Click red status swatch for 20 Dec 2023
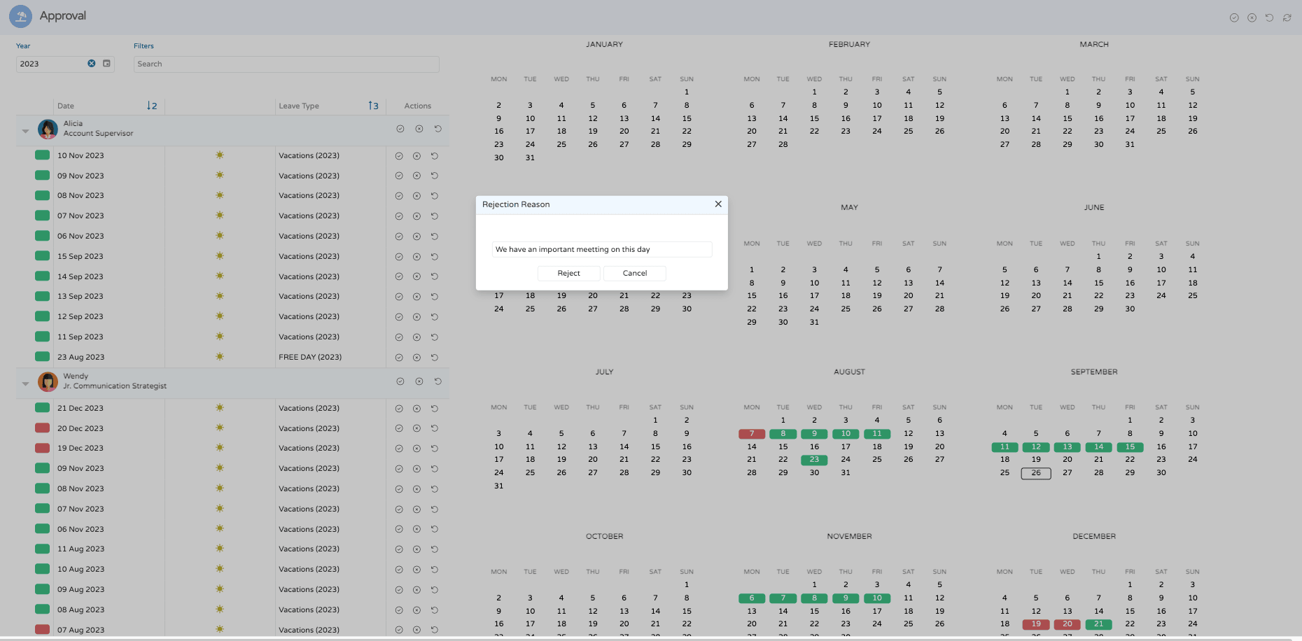 coord(43,428)
